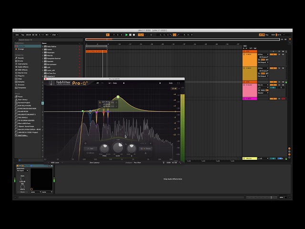Click the band bypass power icon
305x229 pixels.
[x=85, y=144]
